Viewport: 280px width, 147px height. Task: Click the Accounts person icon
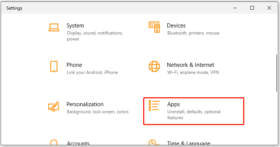point(54,142)
